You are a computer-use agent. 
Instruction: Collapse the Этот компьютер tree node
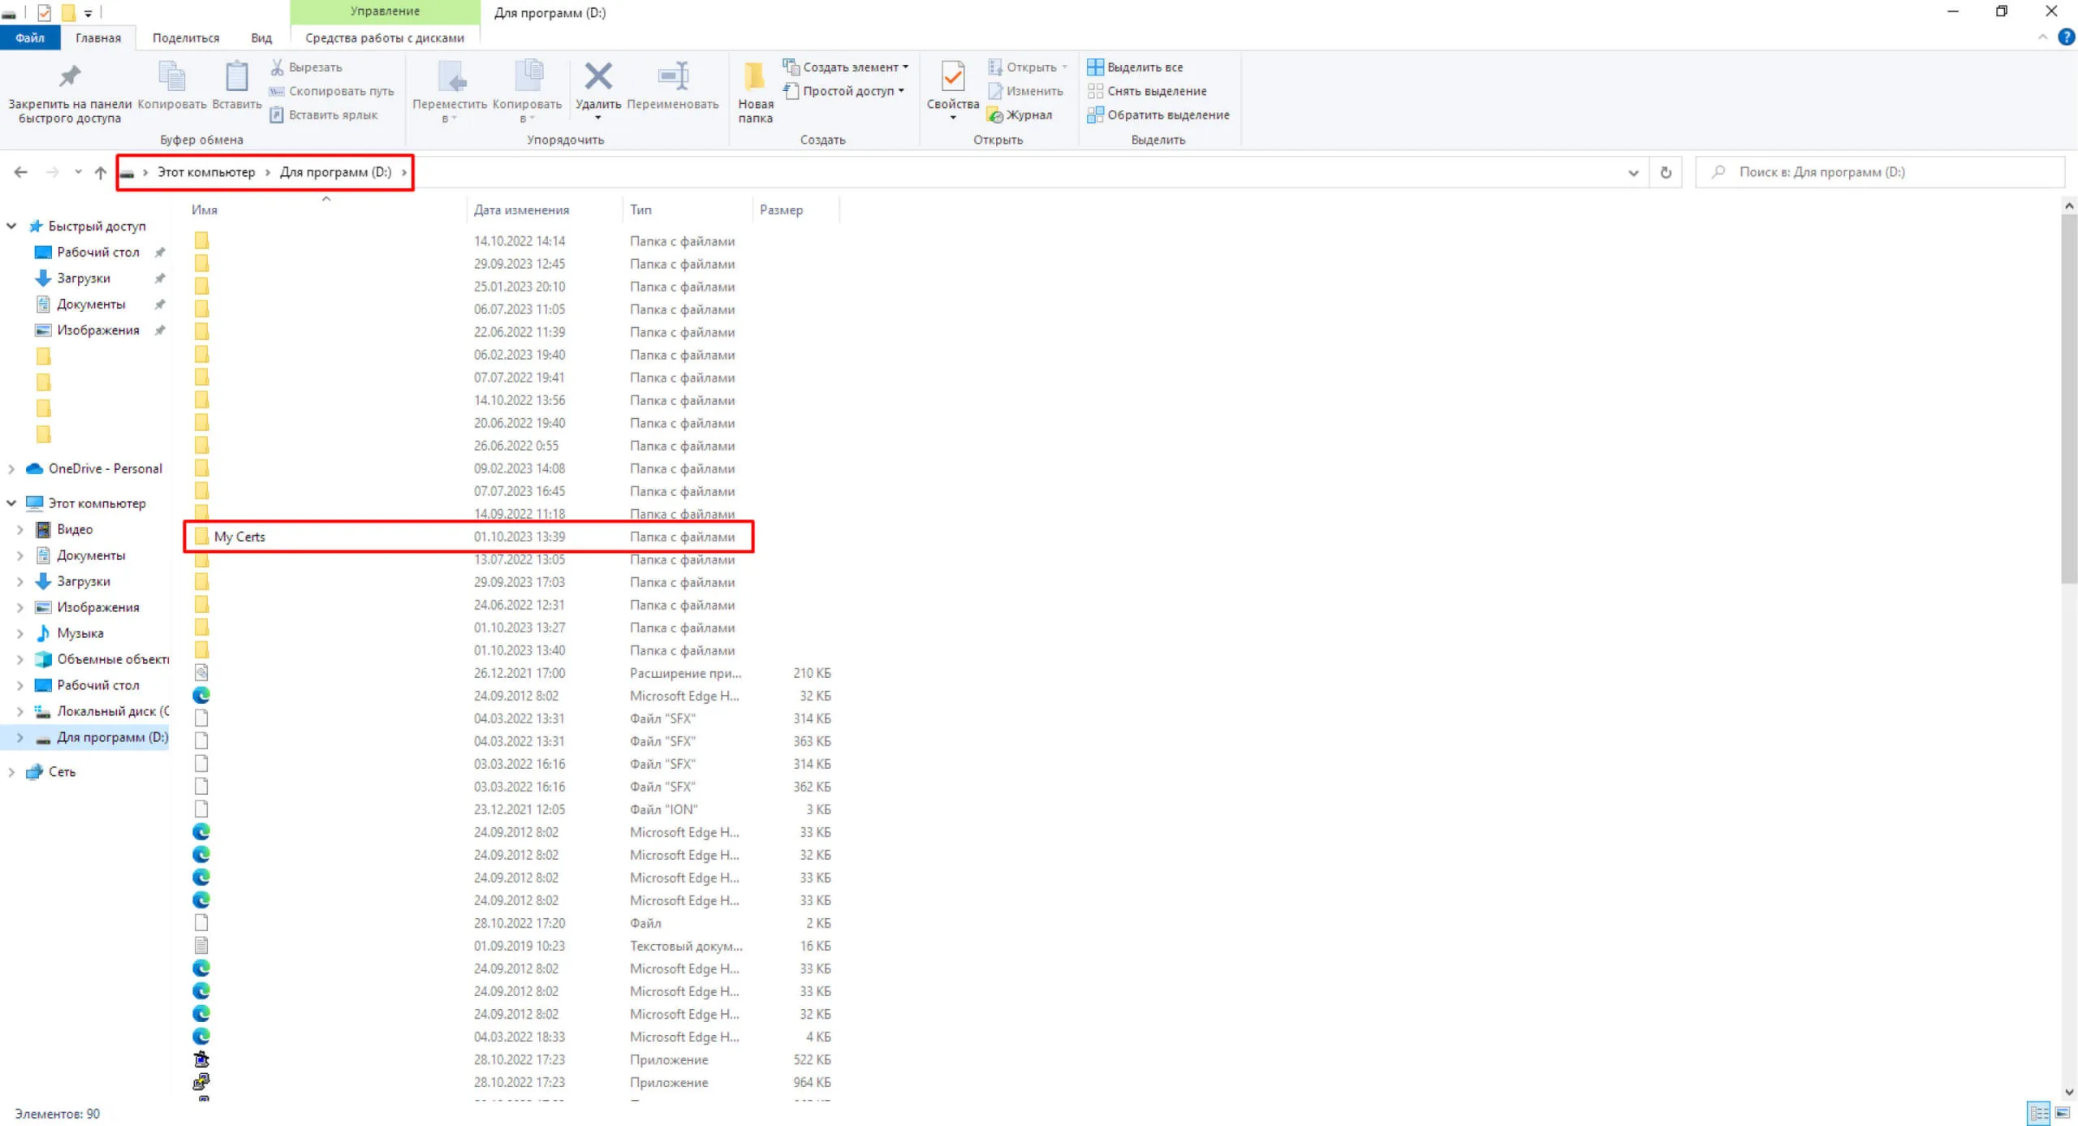tap(11, 503)
